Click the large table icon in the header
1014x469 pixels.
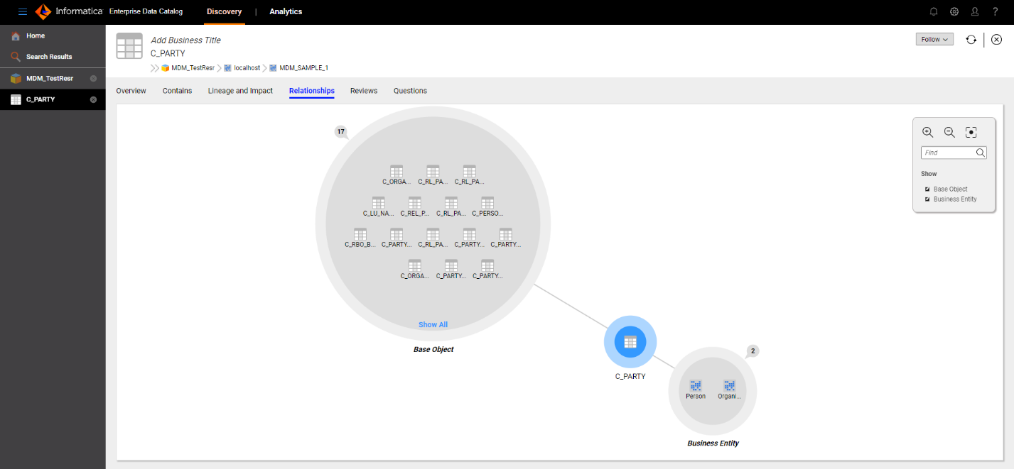pos(129,45)
